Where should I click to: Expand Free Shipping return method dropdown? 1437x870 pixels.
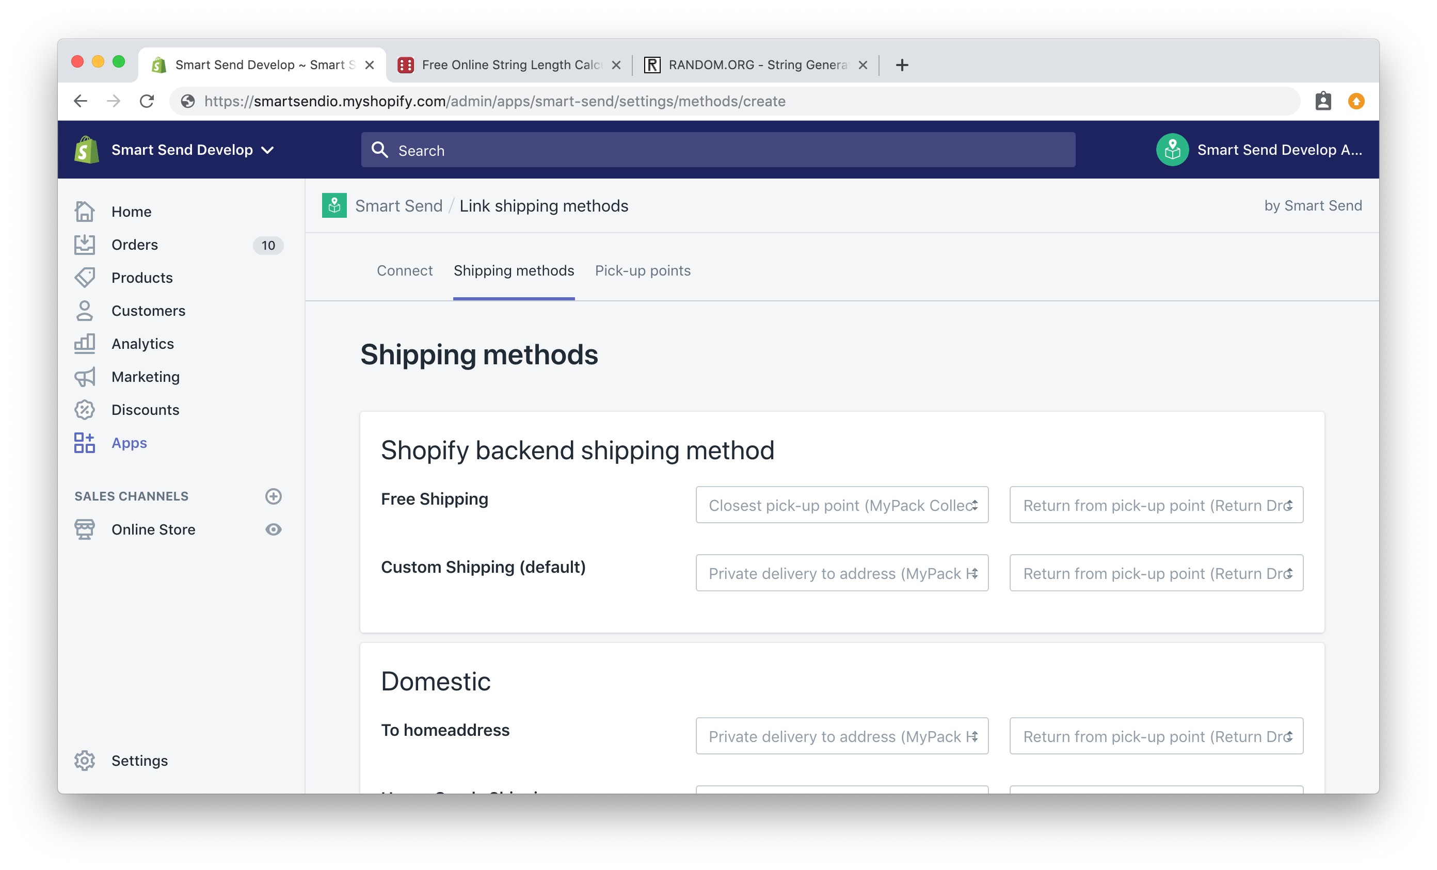pos(1157,505)
